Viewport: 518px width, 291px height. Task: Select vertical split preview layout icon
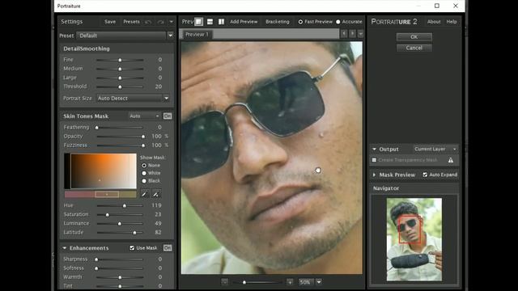[221, 22]
